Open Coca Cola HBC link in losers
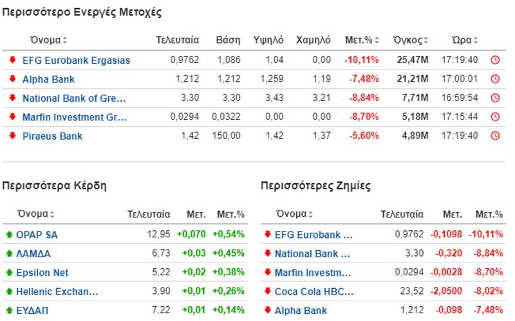The width and height of the screenshot is (515, 321). pos(314,291)
